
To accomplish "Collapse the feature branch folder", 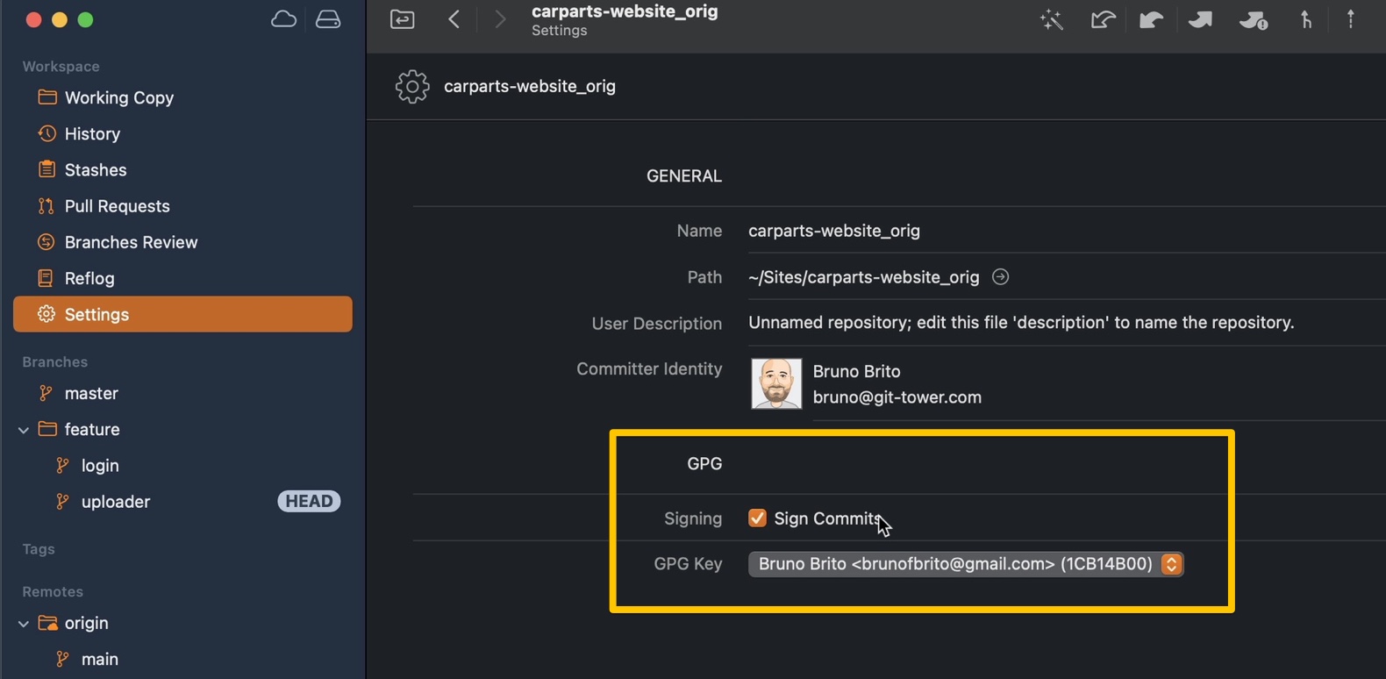I will coord(24,430).
